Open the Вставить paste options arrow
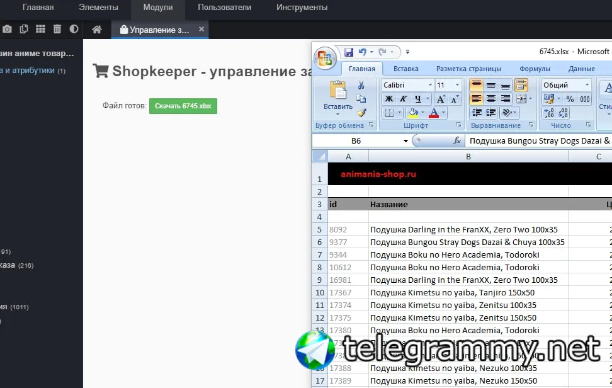Image resolution: width=612 pixels, height=388 pixels. 338,115
